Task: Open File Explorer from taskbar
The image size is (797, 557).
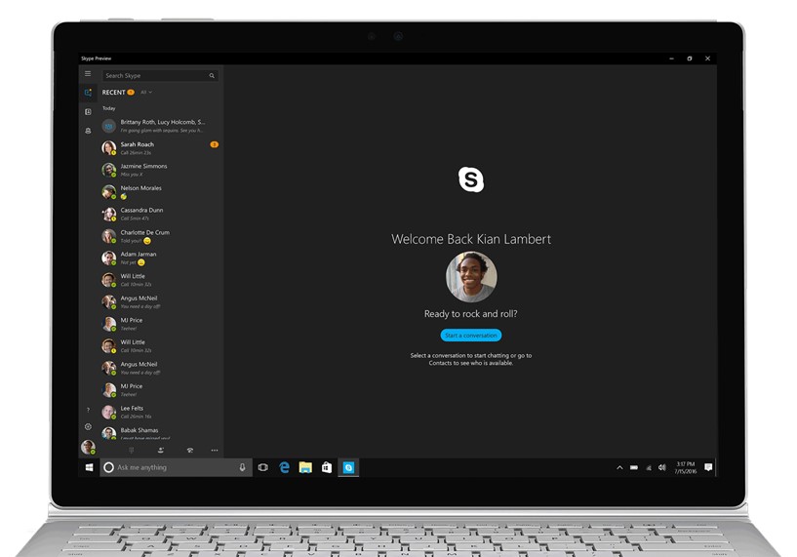Action: 305,467
